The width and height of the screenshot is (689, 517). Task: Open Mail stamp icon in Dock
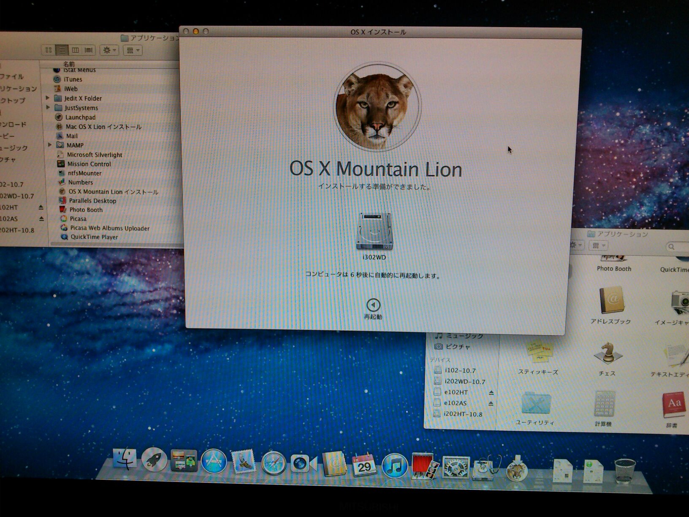click(244, 461)
